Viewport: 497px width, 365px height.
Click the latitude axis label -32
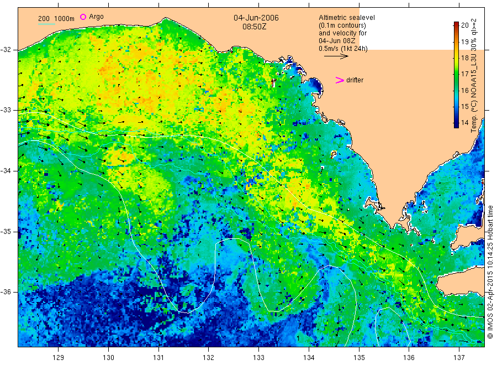[x=6, y=50]
